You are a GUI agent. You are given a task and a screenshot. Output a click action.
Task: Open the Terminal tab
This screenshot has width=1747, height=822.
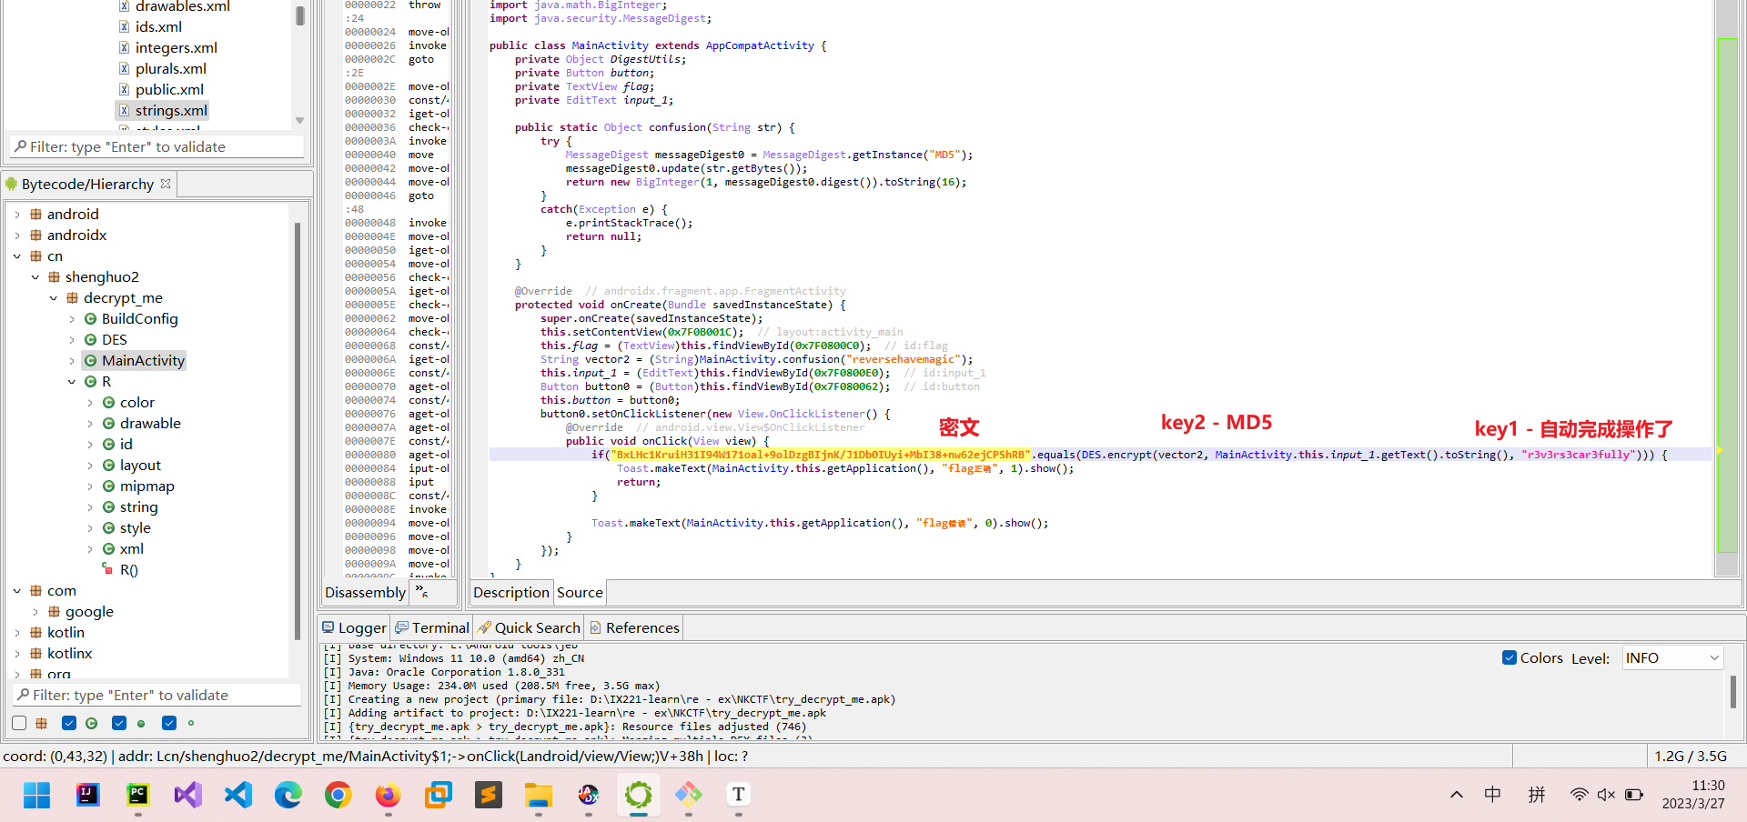point(431,627)
